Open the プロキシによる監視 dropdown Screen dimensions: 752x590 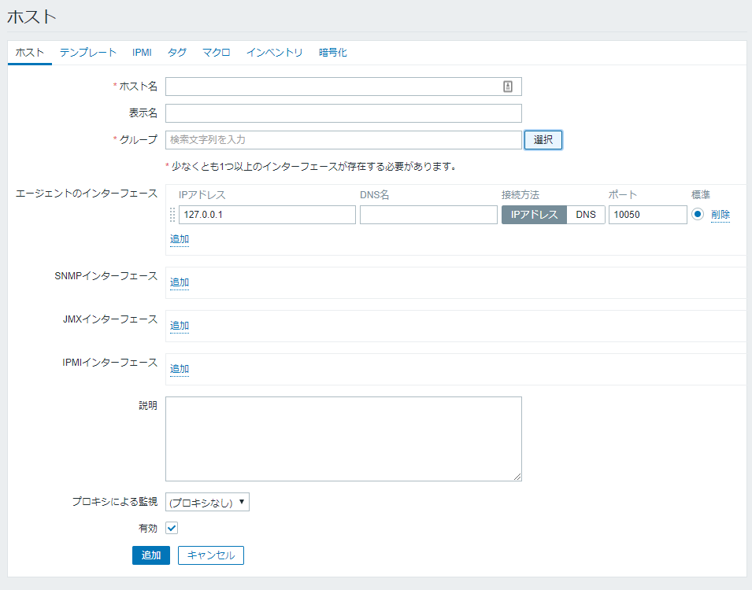207,502
